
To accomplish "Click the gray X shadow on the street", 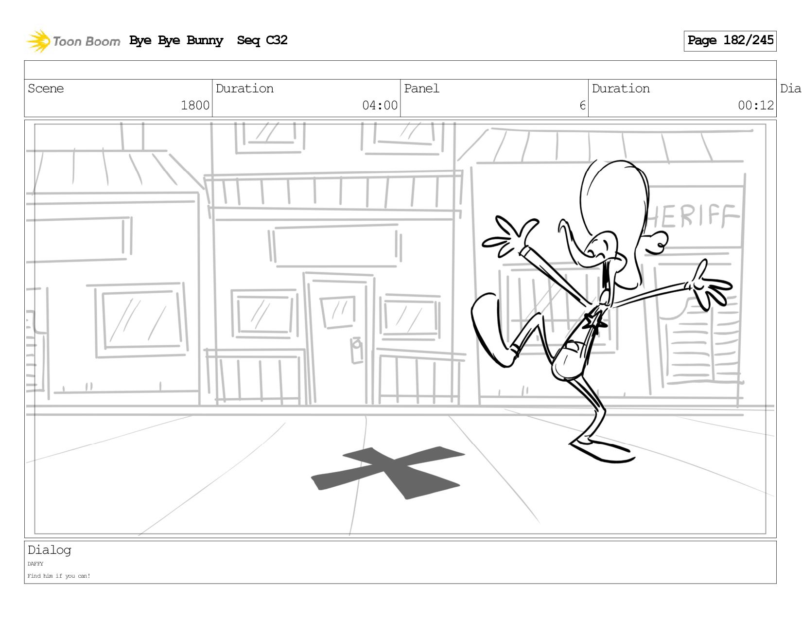I will tap(388, 473).
